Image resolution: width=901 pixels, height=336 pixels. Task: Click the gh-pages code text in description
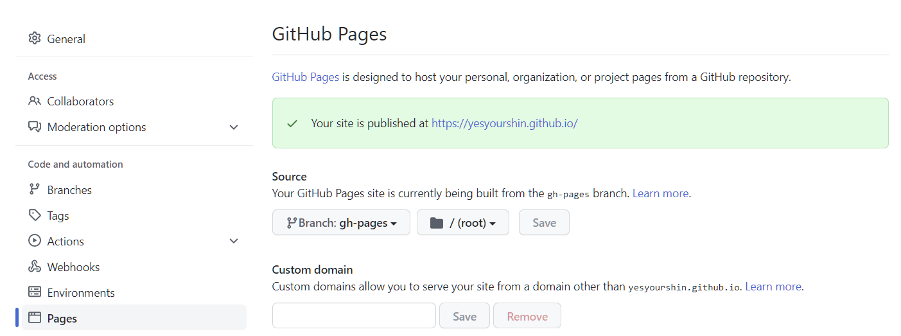[568, 194]
